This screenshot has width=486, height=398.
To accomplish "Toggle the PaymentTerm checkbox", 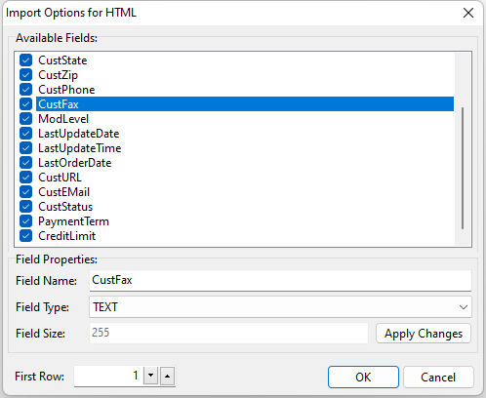I will click(25, 221).
